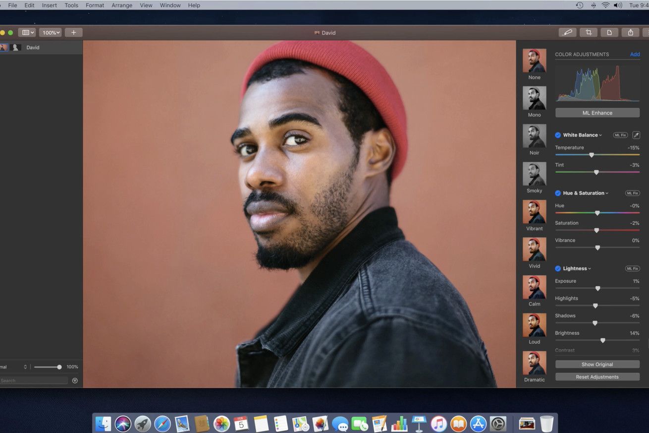Toggle the Hue & Saturation checkbox

click(558, 193)
